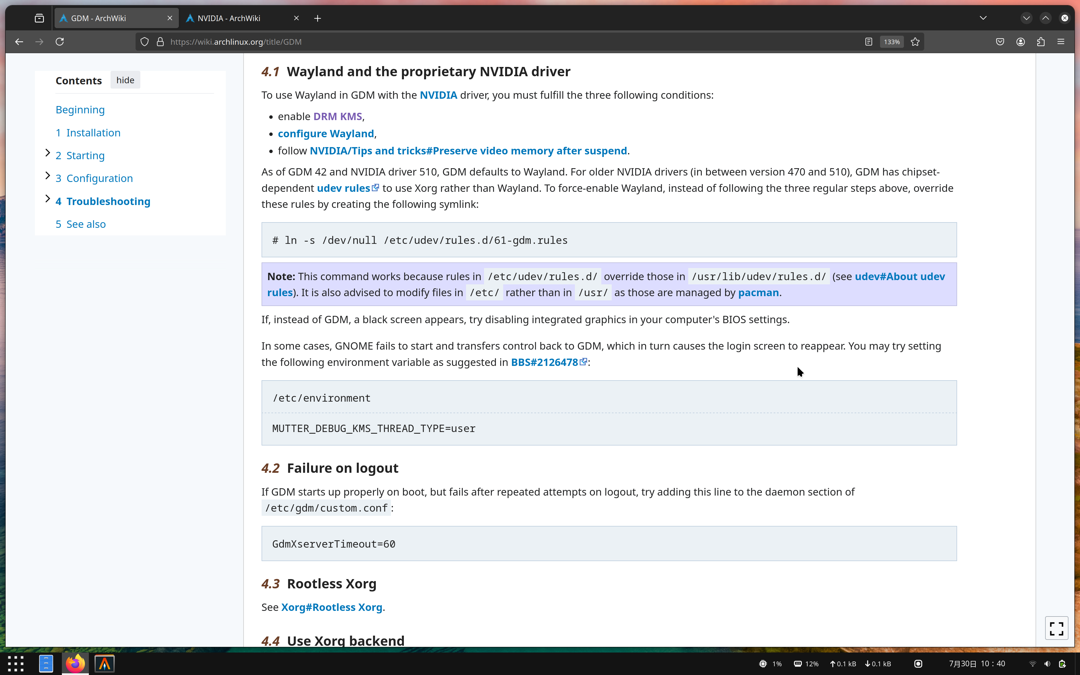Click the screen recorder tray icon
This screenshot has width=1080, height=675.
(918, 664)
